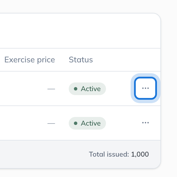Screen dimensions: 177x177
Task: Click the word Active in the first row
Action: [91, 89]
